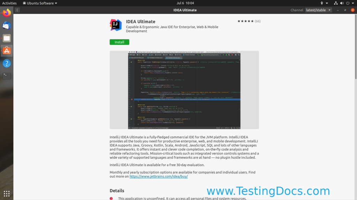Click the IDEA Ultimate application logo

point(115,25)
